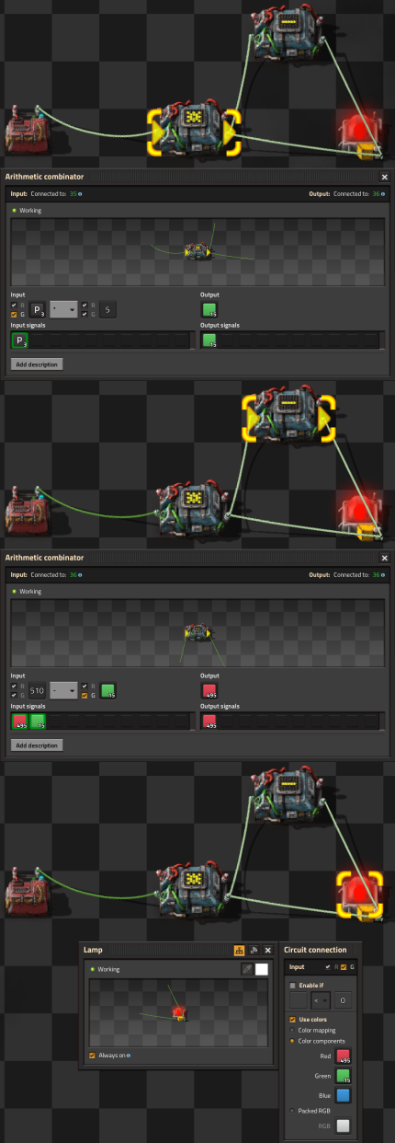Click the constant 510 input in second combinator
The image size is (395, 1143).
click(38, 690)
